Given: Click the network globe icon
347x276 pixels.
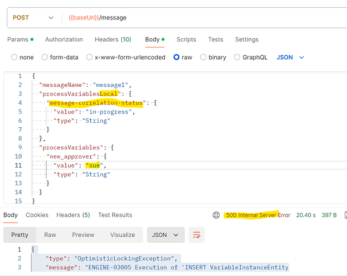Looking at the screenshot, I should tap(216, 215).
